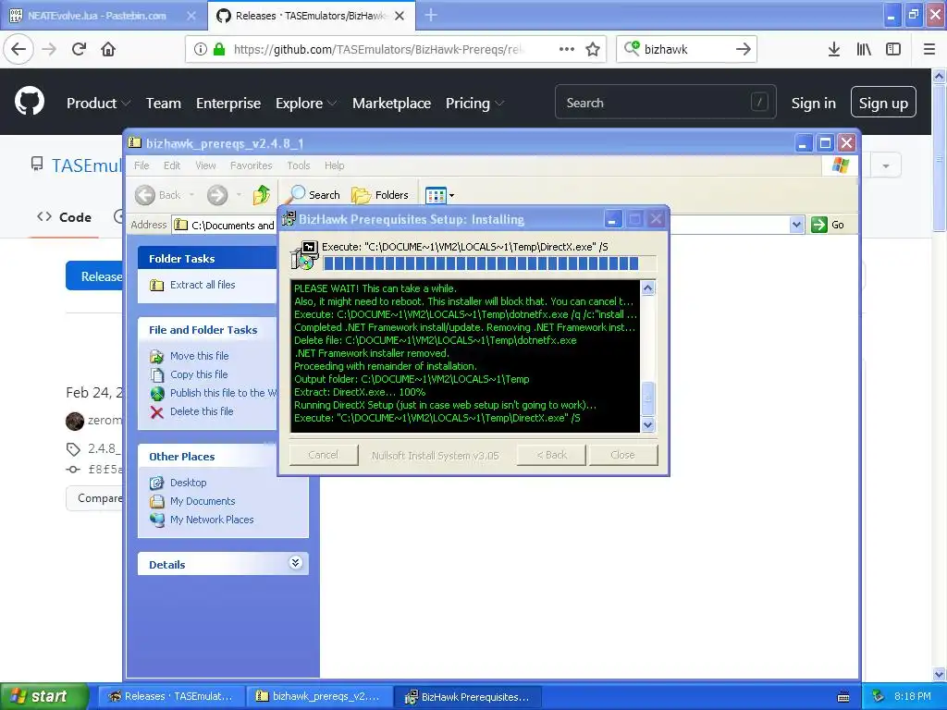Close the Releases TASEmulators tab

coord(400,16)
